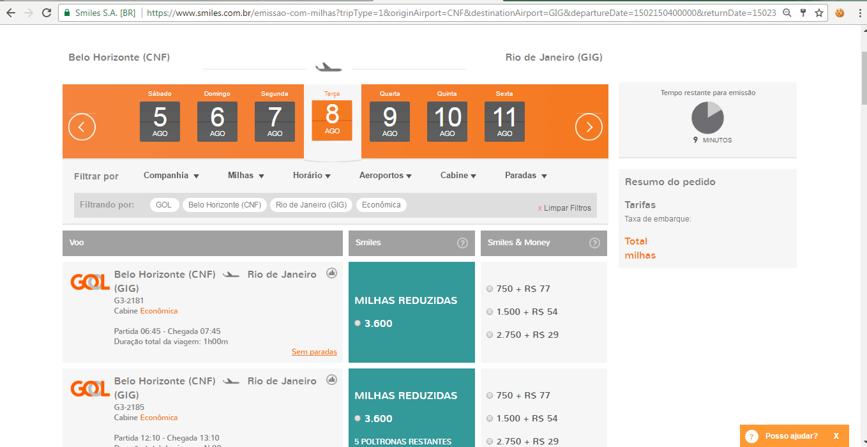867x447 pixels.
Task: Click 5 POLTRONAS RESTANTES text
Action: [403, 441]
